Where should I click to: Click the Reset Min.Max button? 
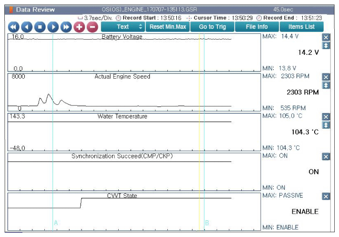point(168,27)
